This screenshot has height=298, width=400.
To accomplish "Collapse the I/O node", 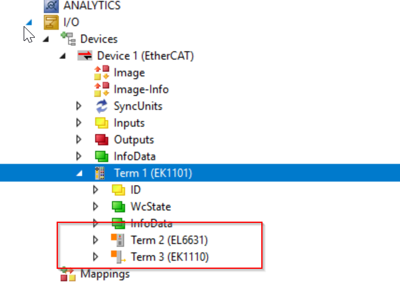I will click(29, 22).
